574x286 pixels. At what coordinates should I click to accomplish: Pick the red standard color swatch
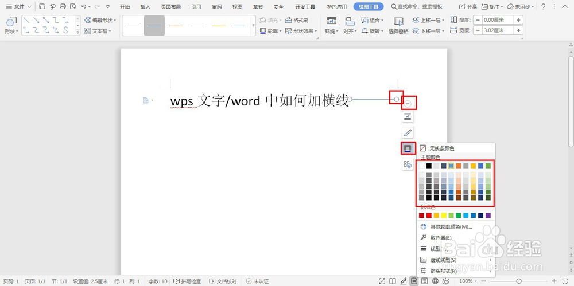tap(429, 216)
